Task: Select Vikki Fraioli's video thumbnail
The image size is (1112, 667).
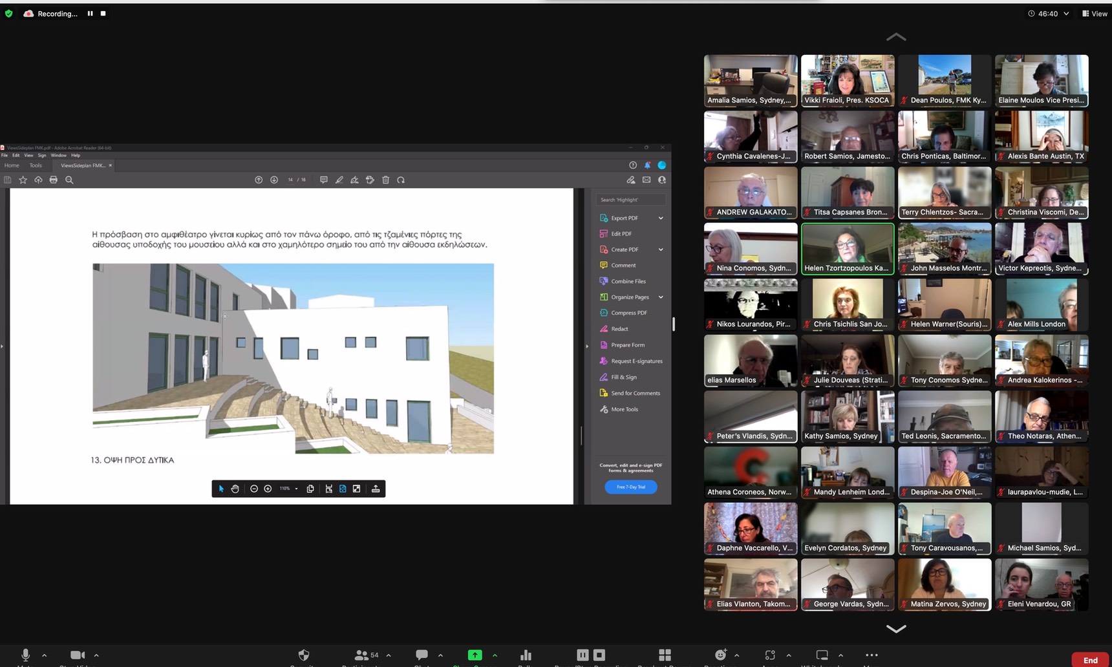Action: [x=848, y=80]
